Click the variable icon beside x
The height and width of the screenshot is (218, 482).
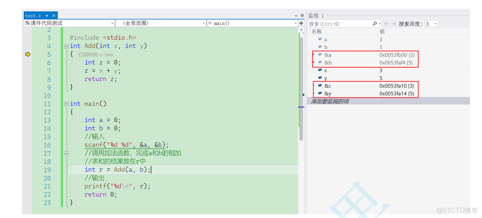coord(320,70)
